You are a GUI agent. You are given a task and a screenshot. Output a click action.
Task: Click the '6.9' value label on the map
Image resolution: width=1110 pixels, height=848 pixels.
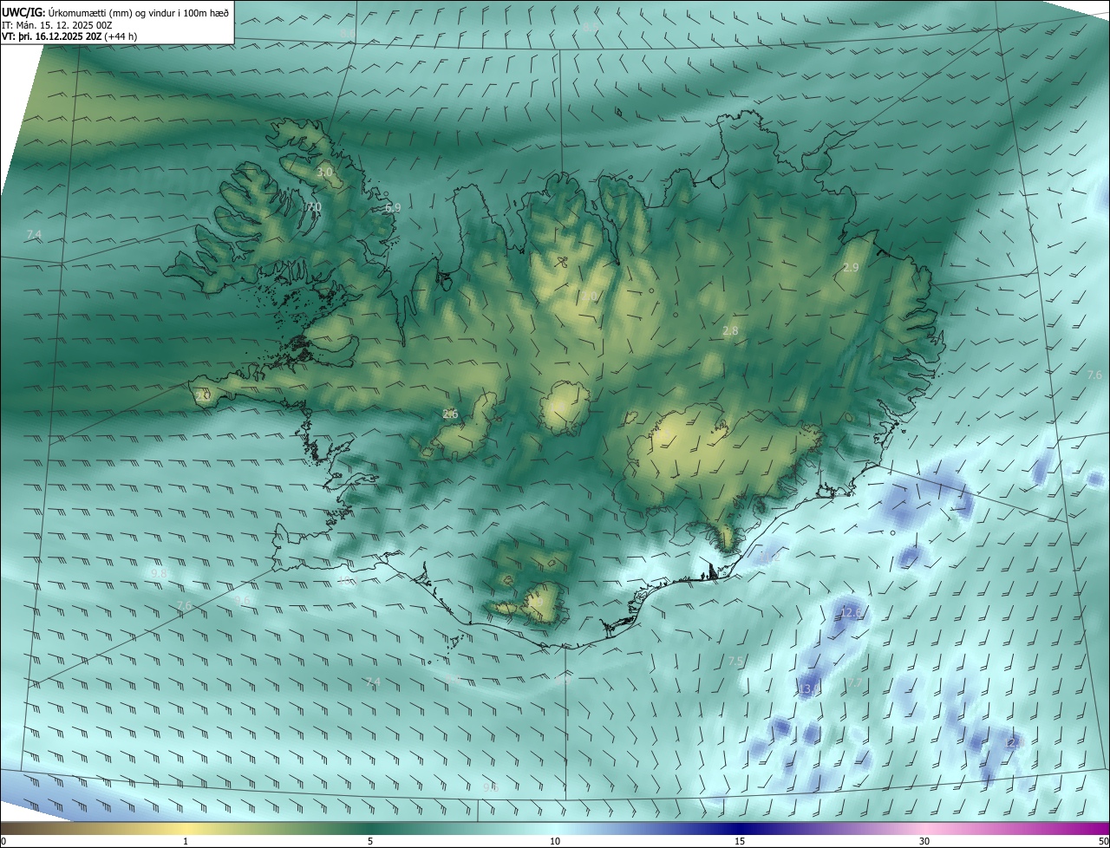[x=393, y=208]
